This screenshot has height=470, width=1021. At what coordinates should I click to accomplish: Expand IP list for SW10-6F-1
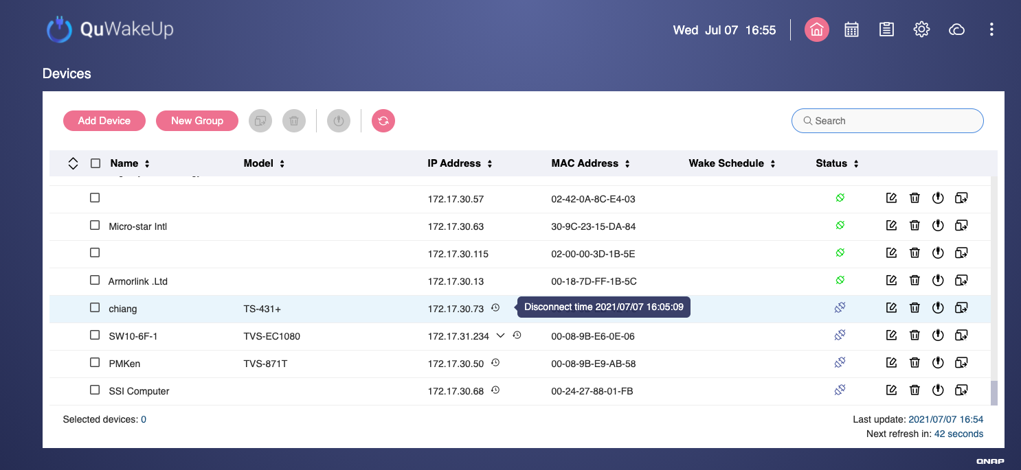click(500, 336)
